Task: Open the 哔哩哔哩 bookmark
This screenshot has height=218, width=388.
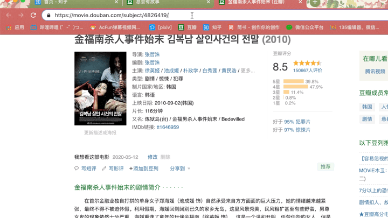Action: coord(57,27)
